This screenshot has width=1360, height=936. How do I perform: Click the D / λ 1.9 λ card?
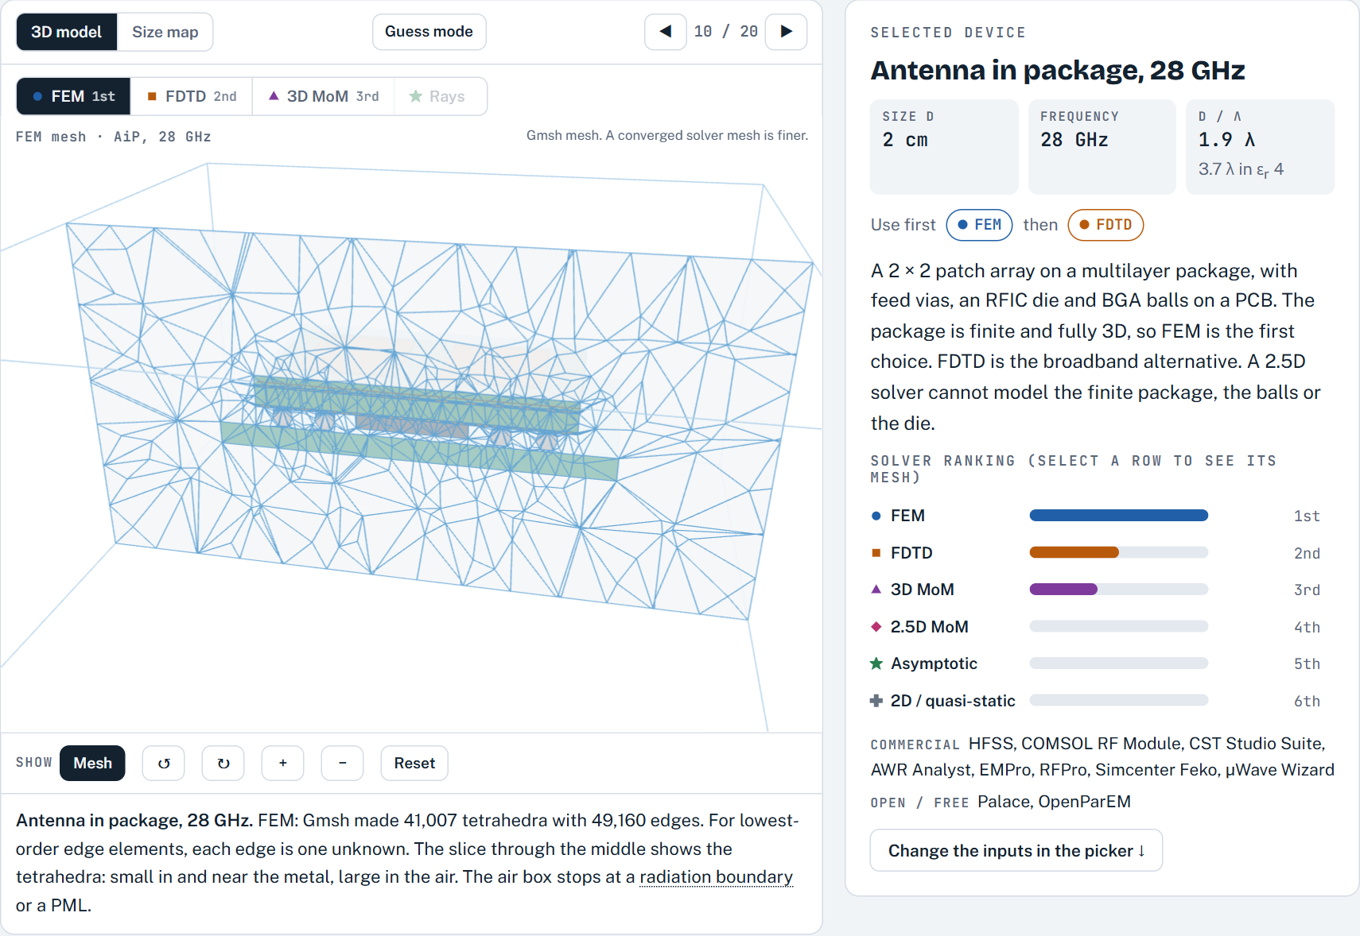[1260, 146]
